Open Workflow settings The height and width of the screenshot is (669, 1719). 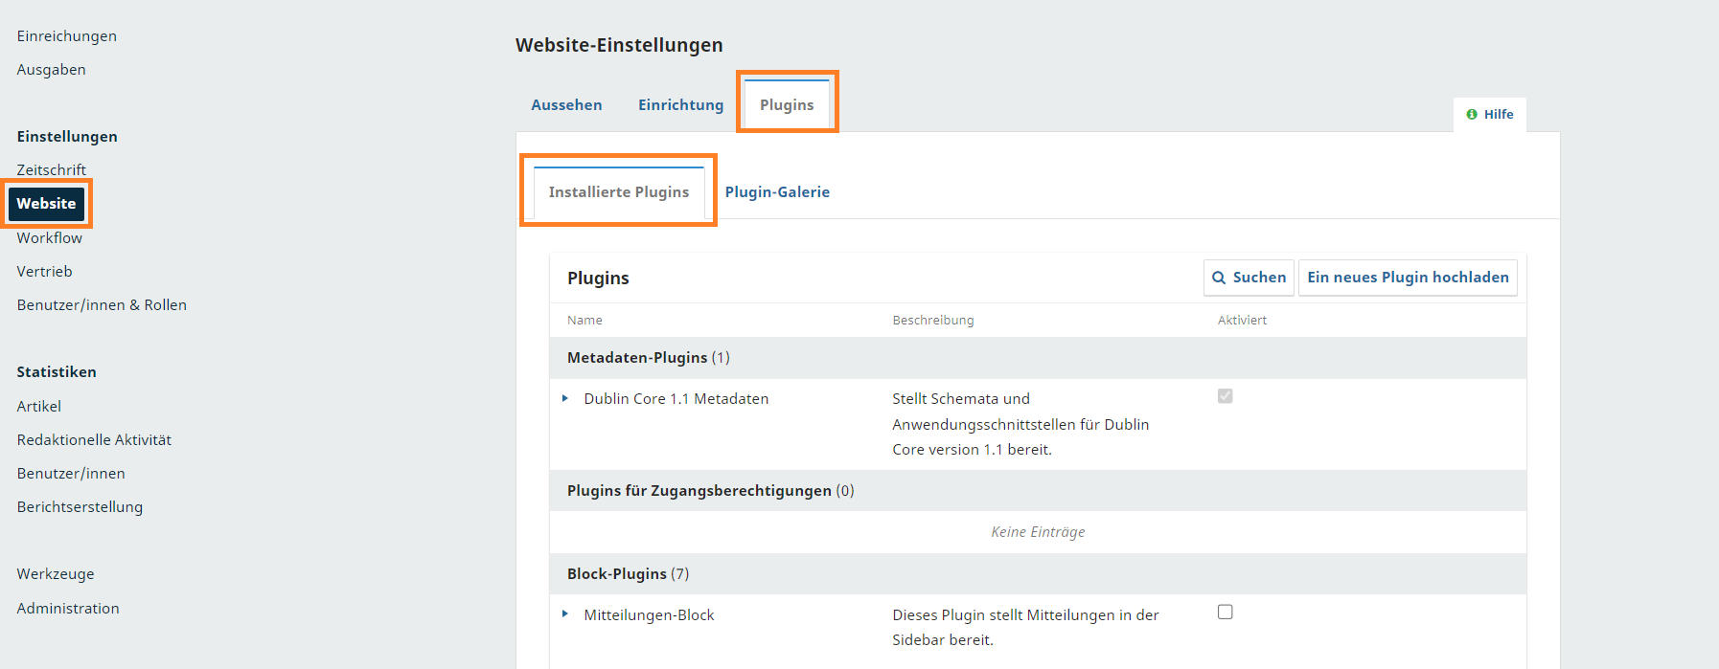point(49,238)
